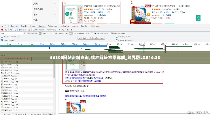Screen dimensions: 210x115
Task: Select request 25246609-1_l_22.jpg
Action: point(11,87)
